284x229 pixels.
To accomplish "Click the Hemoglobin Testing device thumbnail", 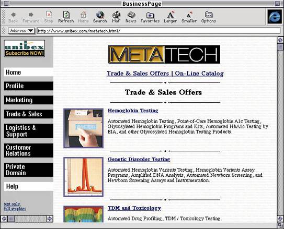I will (84, 128).
